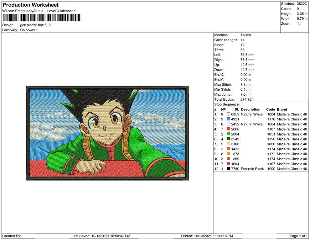The width and height of the screenshot is (310, 239).
Task: Click the 'Production Worksheet' title
Action: 31,5
